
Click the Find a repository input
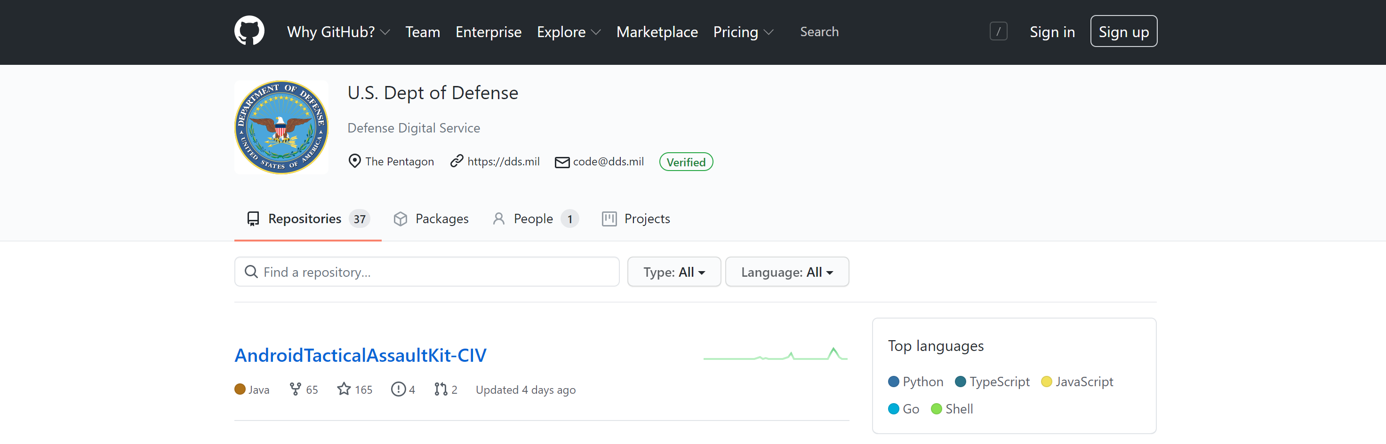click(427, 272)
